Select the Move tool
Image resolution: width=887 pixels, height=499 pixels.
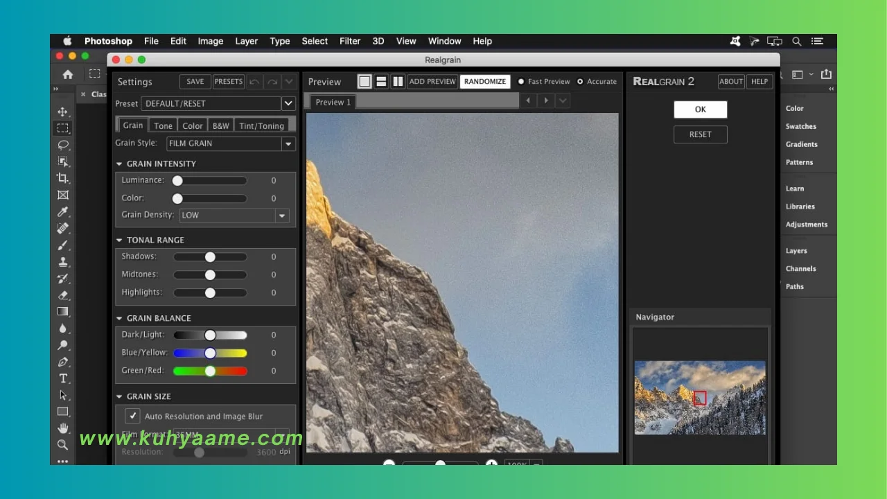click(63, 112)
